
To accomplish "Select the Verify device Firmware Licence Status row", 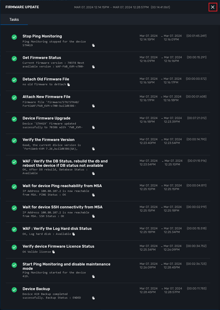I will click(x=108, y=249).
